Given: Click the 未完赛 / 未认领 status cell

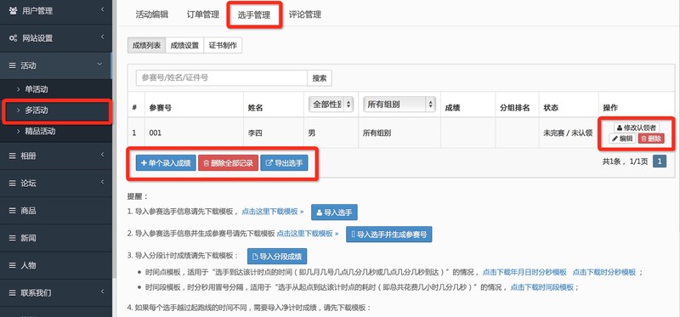Looking at the screenshot, I should pyautogui.click(x=568, y=133).
